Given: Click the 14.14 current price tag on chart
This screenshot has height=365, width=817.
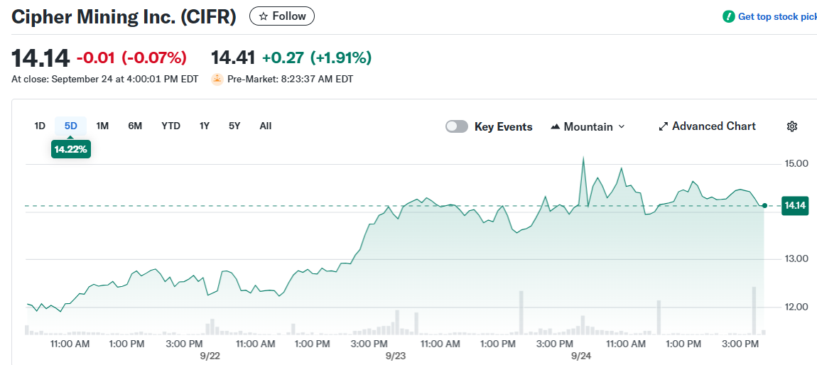Looking at the screenshot, I should (795, 206).
